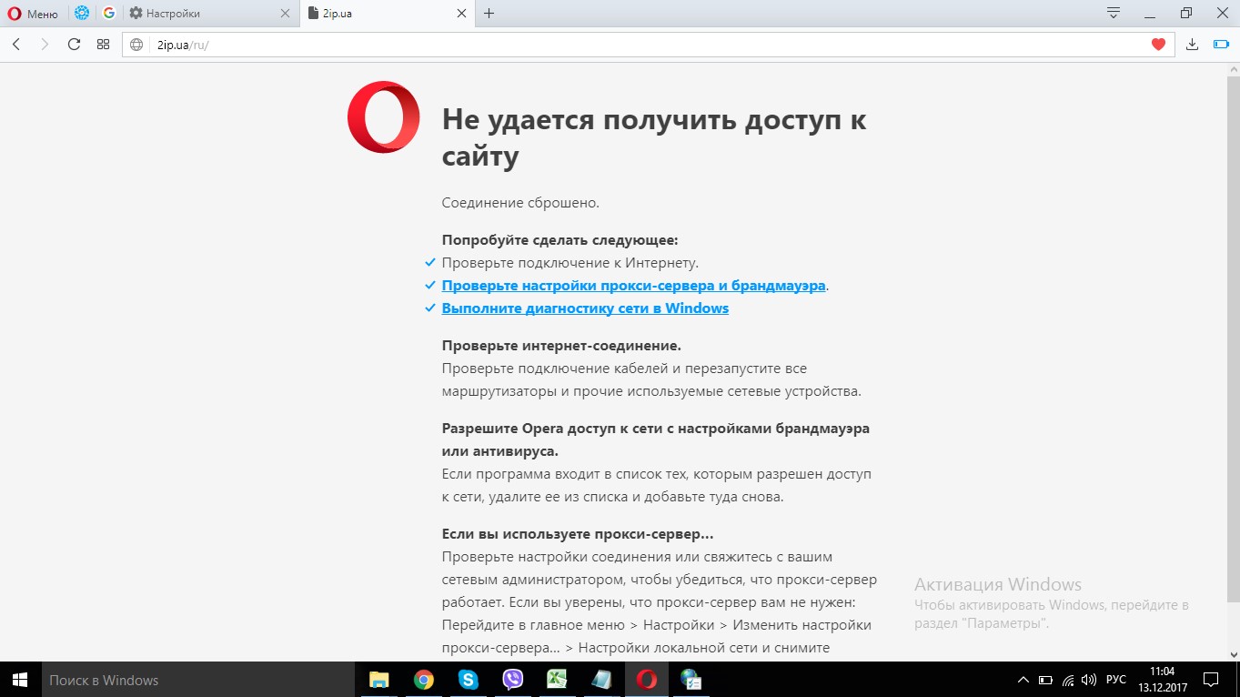The image size is (1240, 697).
Task: Open Skype from the taskbar
Action: (468, 680)
